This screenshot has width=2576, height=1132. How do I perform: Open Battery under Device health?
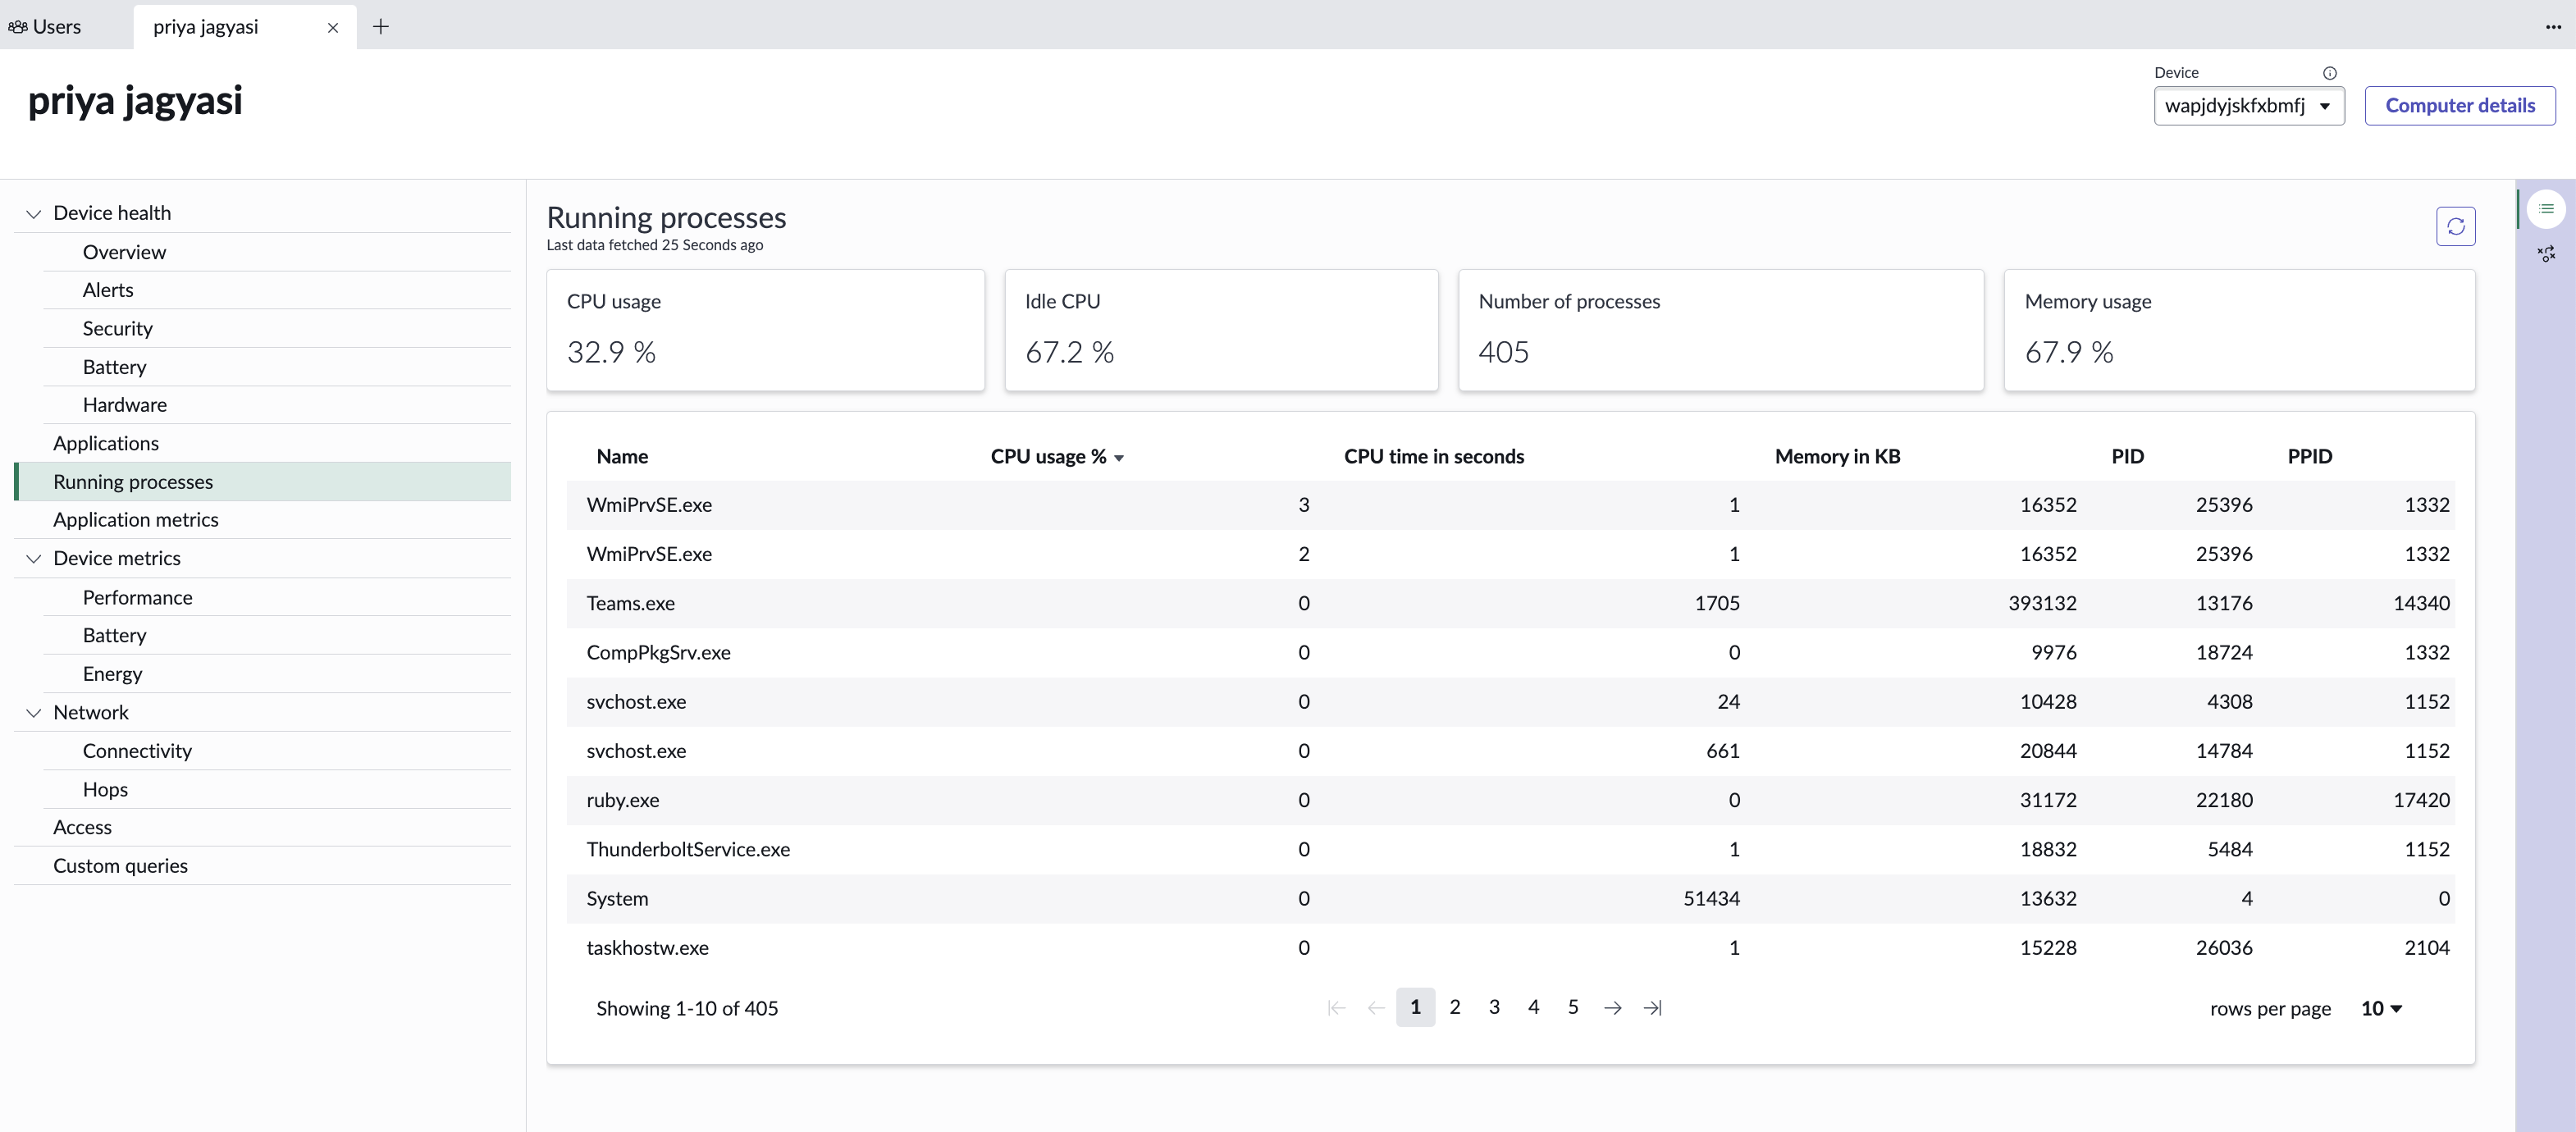(114, 367)
